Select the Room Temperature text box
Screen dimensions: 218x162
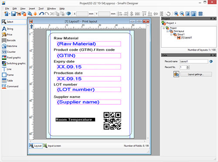click(75, 120)
